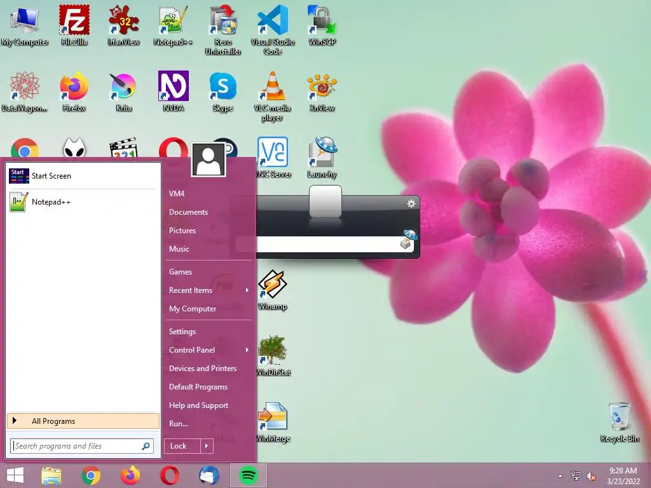The width and height of the screenshot is (651, 488).
Task: Click the search magnifier icon in Start menu
Action: pos(146,446)
